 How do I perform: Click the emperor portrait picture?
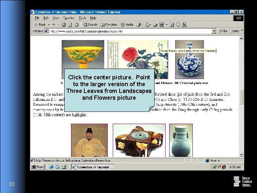point(90,140)
